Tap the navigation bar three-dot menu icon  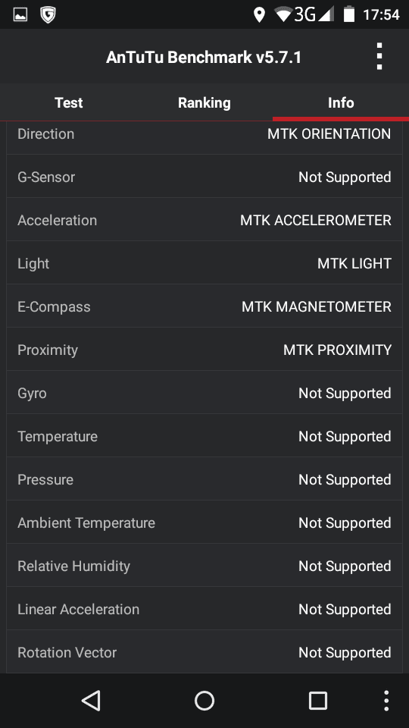386,701
